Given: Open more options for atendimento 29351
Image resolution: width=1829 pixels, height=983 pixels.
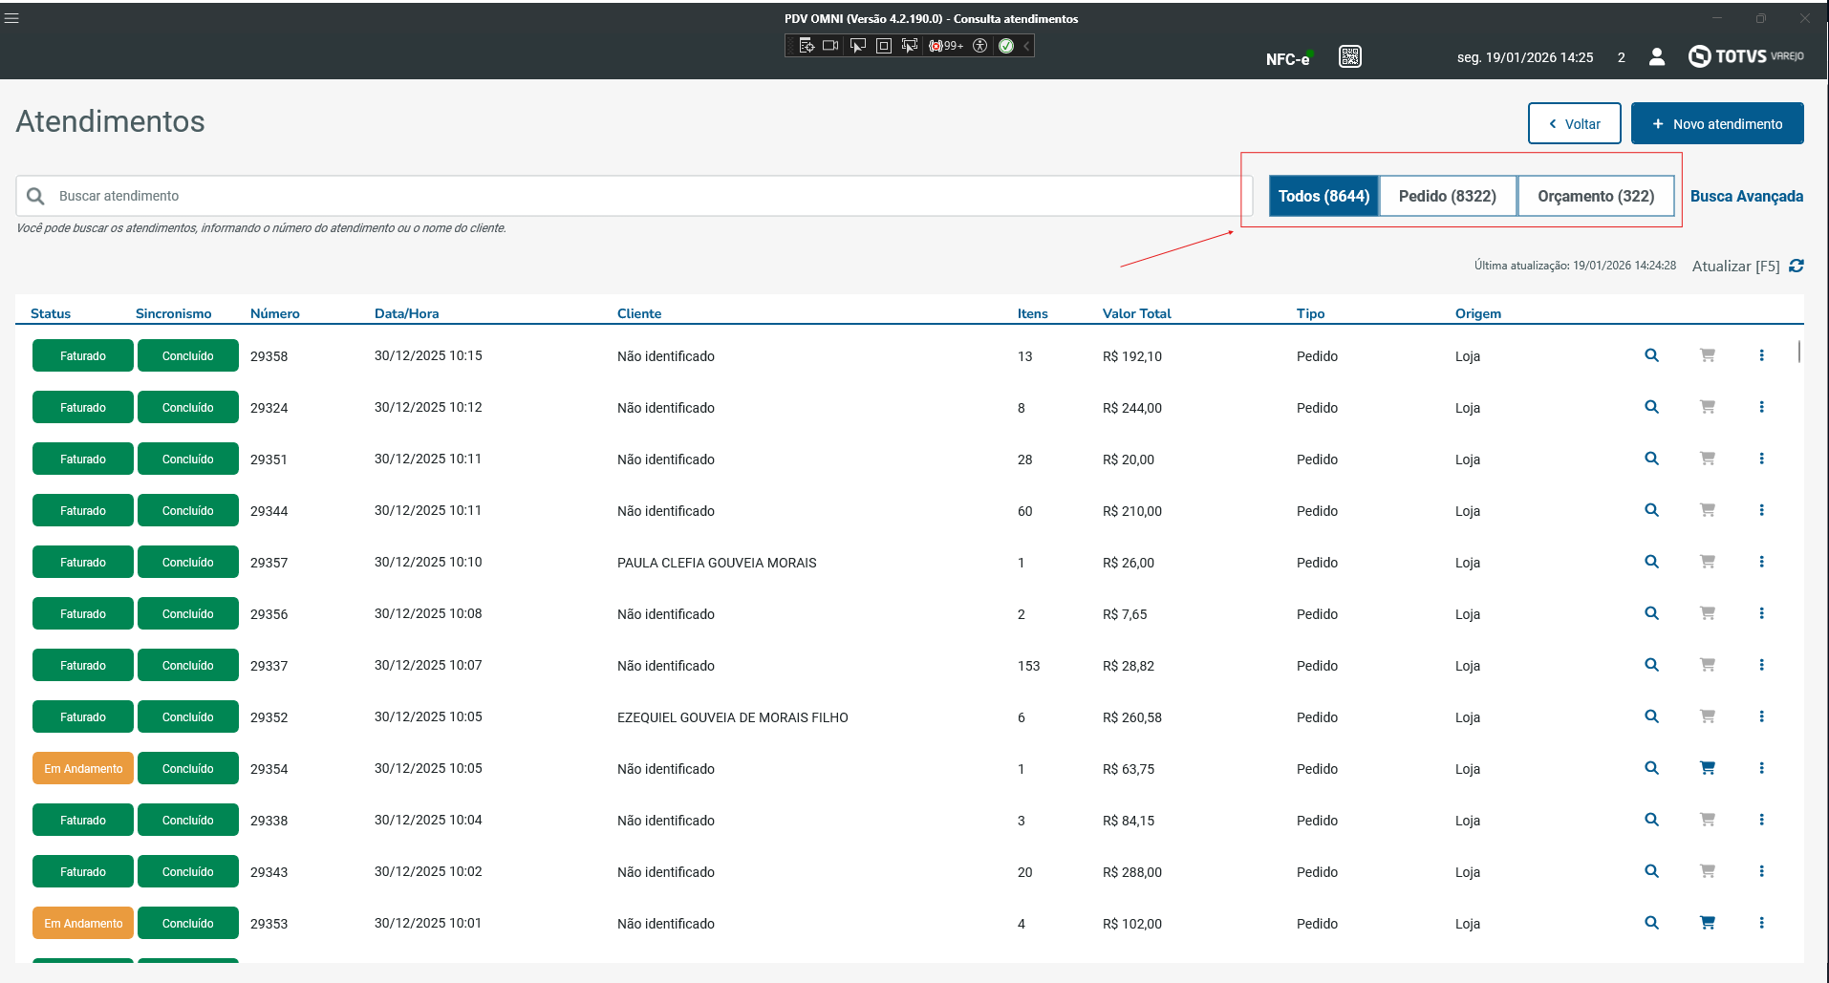Looking at the screenshot, I should click(x=1762, y=459).
